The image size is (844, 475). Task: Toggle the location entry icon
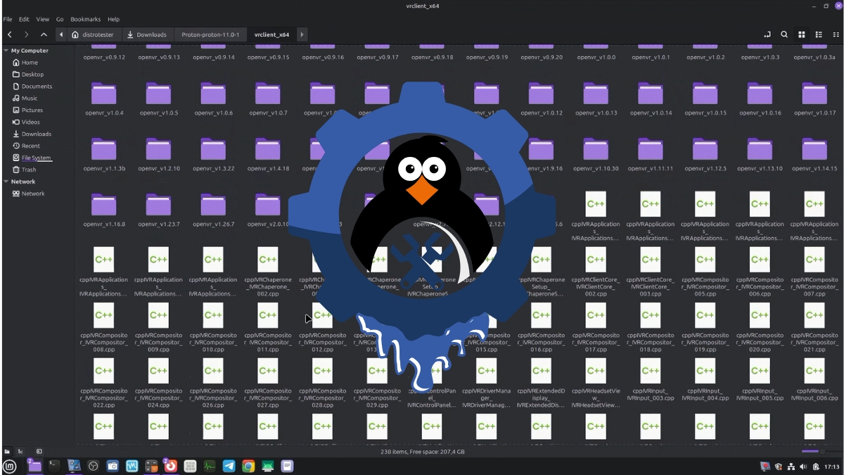(x=767, y=34)
